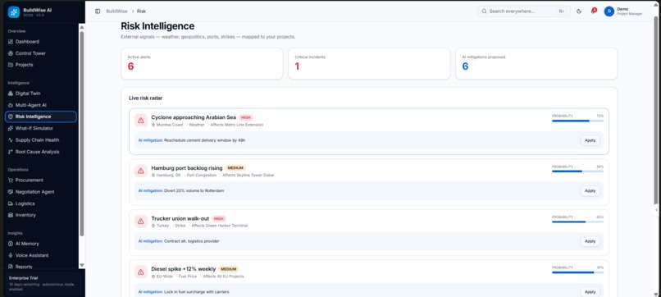The width and height of the screenshot is (661, 297).
Task: Click the Search everywhere field
Action: (524, 11)
